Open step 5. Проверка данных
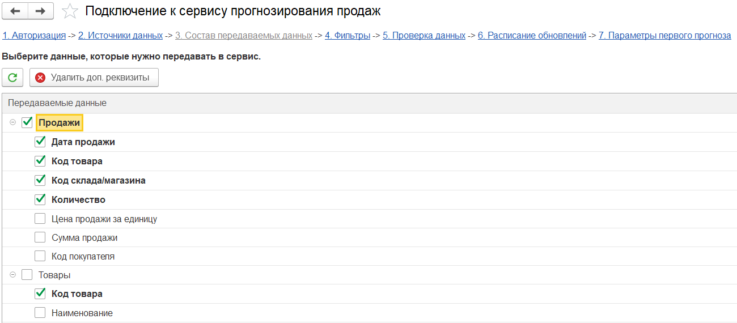Image resolution: width=737 pixels, height=323 pixels. pyautogui.click(x=424, y=35)
